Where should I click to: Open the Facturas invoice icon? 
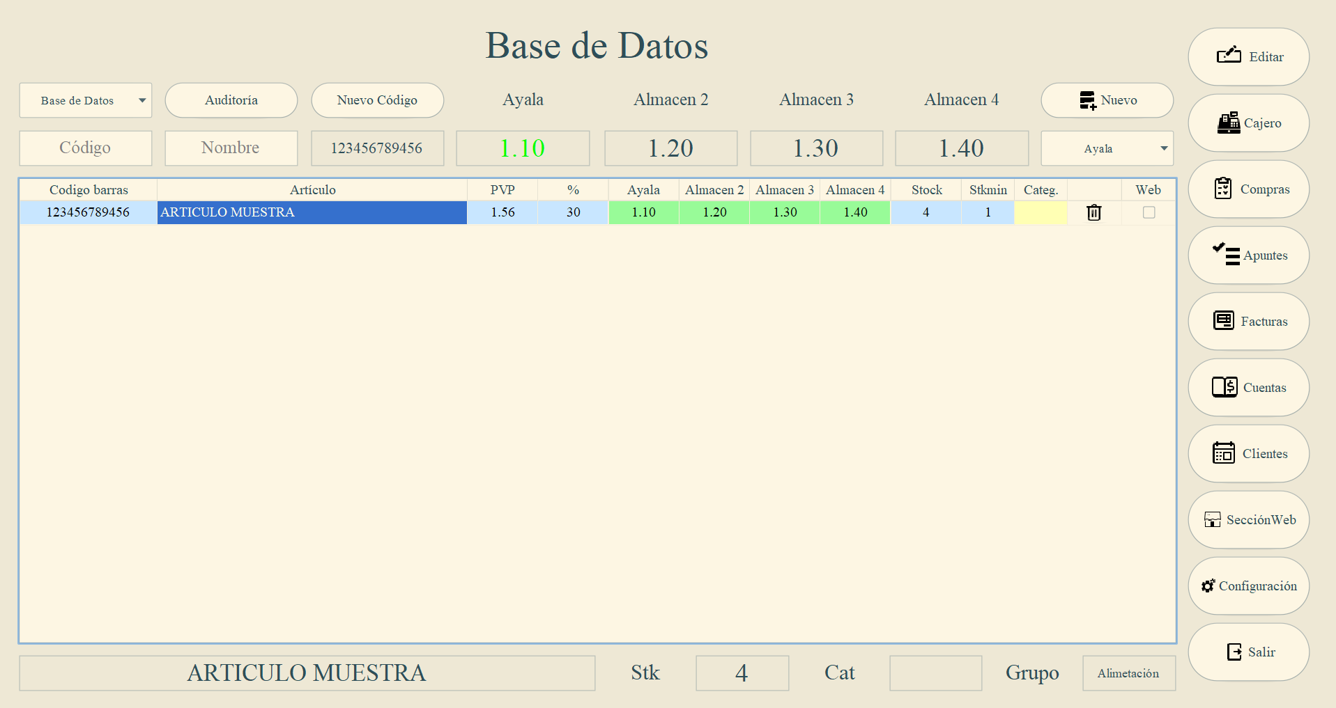1224,320
